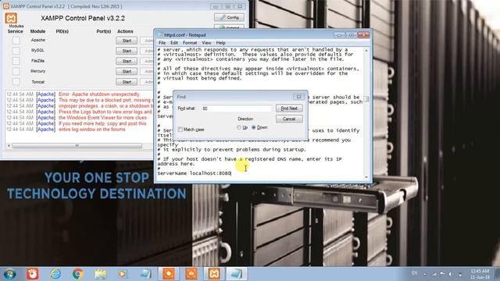This screenshot has width=500, height=281.
Task: Click Notepad vertical scrollbar thumb
Action: click(366, 99)
